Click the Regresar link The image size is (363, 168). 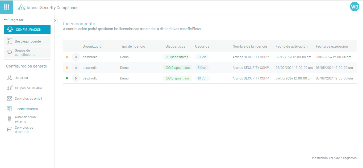pos(16,20)
